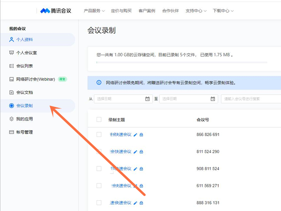Open 会议列表 in the sidebar
Screen dimensions: 281x211
click(x=24, y=66)
